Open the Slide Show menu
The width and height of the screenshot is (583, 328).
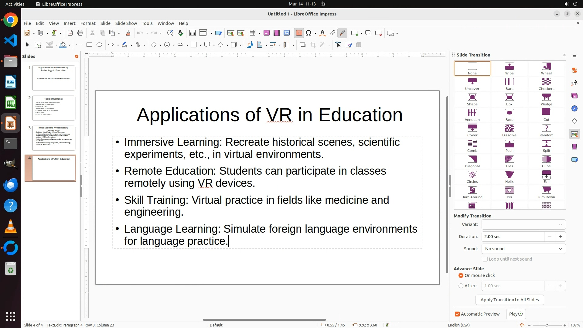[126, 23]
